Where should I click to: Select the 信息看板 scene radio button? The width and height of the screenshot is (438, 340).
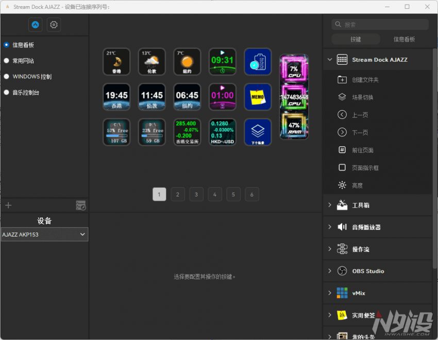(6, 45)
